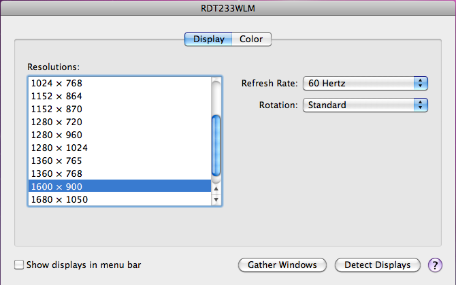Select the Display tab
This screenshot has height=285, width=456.
tap(208, 39)
